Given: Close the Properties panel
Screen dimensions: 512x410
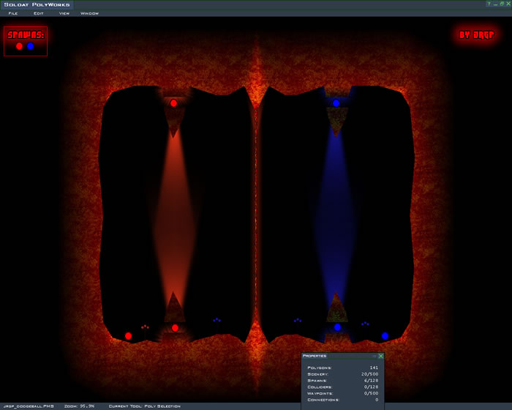Looking at the screenshot, I should tap(380, 356).
